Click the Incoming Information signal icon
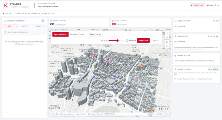This screenshot has height=120, width=222. [x=4, y=21]
